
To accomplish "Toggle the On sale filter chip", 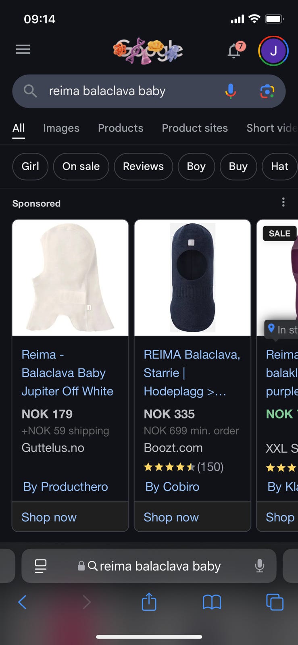I will pos(81,166).
